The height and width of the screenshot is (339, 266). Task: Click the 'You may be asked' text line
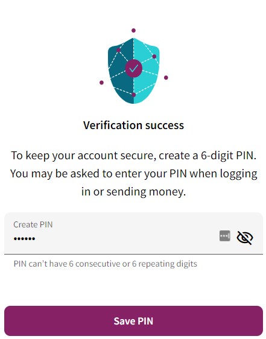pyautogui.click(x=133, y=174)
